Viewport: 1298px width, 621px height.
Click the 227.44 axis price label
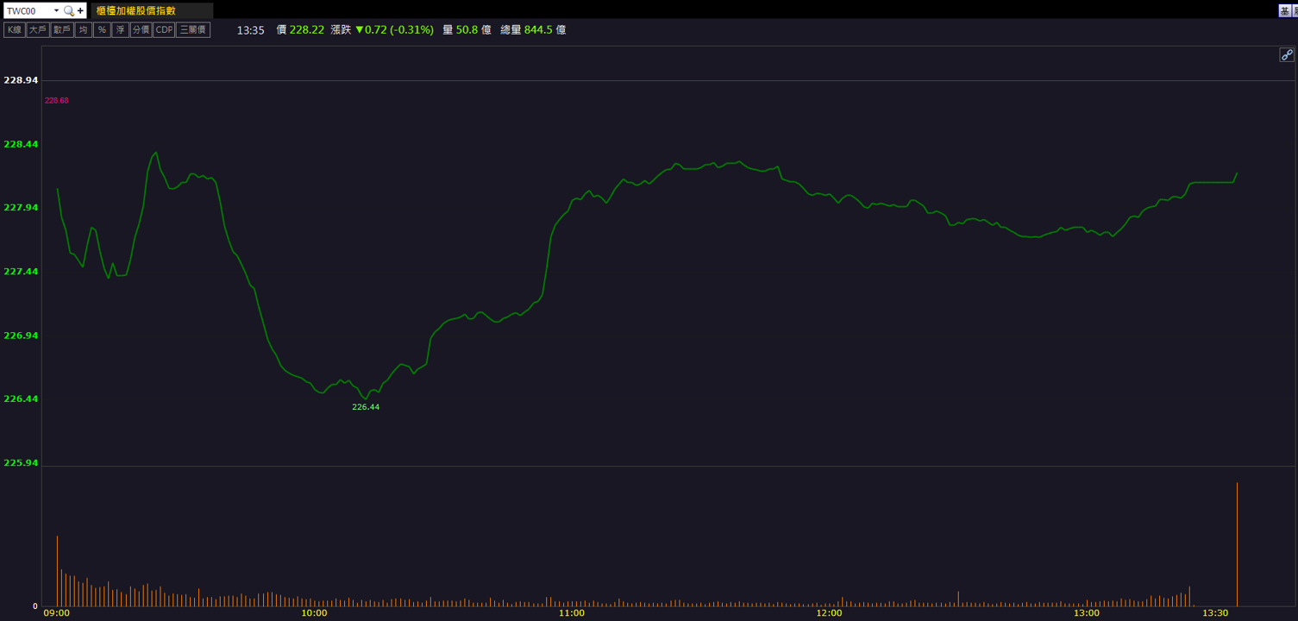point(21,272)
